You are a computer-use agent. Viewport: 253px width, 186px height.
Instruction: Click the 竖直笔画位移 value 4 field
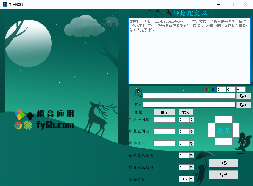click(x=184, y=167)
